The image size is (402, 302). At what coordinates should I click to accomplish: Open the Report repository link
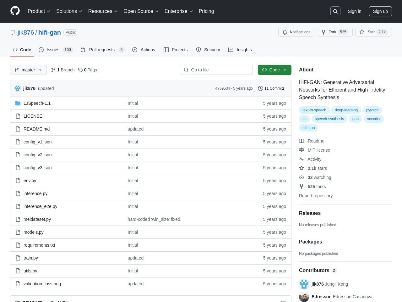click(x=316, y=196)
